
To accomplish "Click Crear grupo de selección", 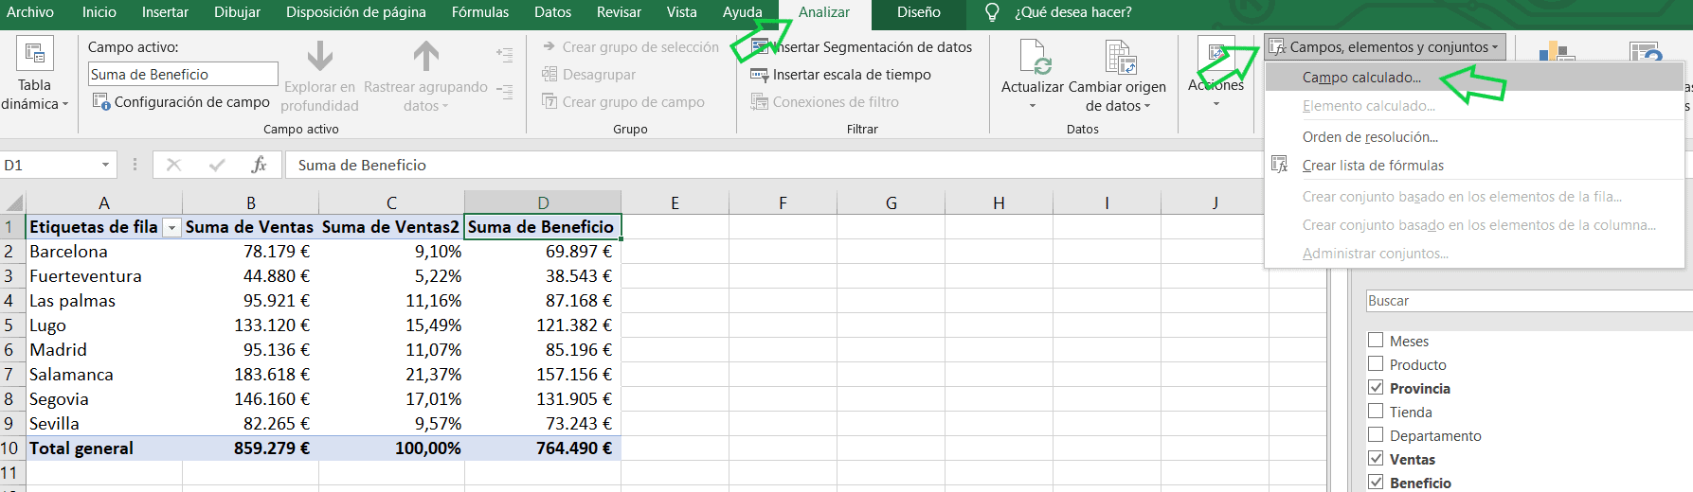I will (631, 47).
